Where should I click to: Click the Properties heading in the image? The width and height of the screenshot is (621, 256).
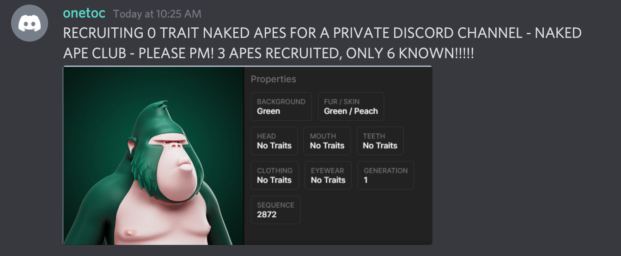click(273, 79)
